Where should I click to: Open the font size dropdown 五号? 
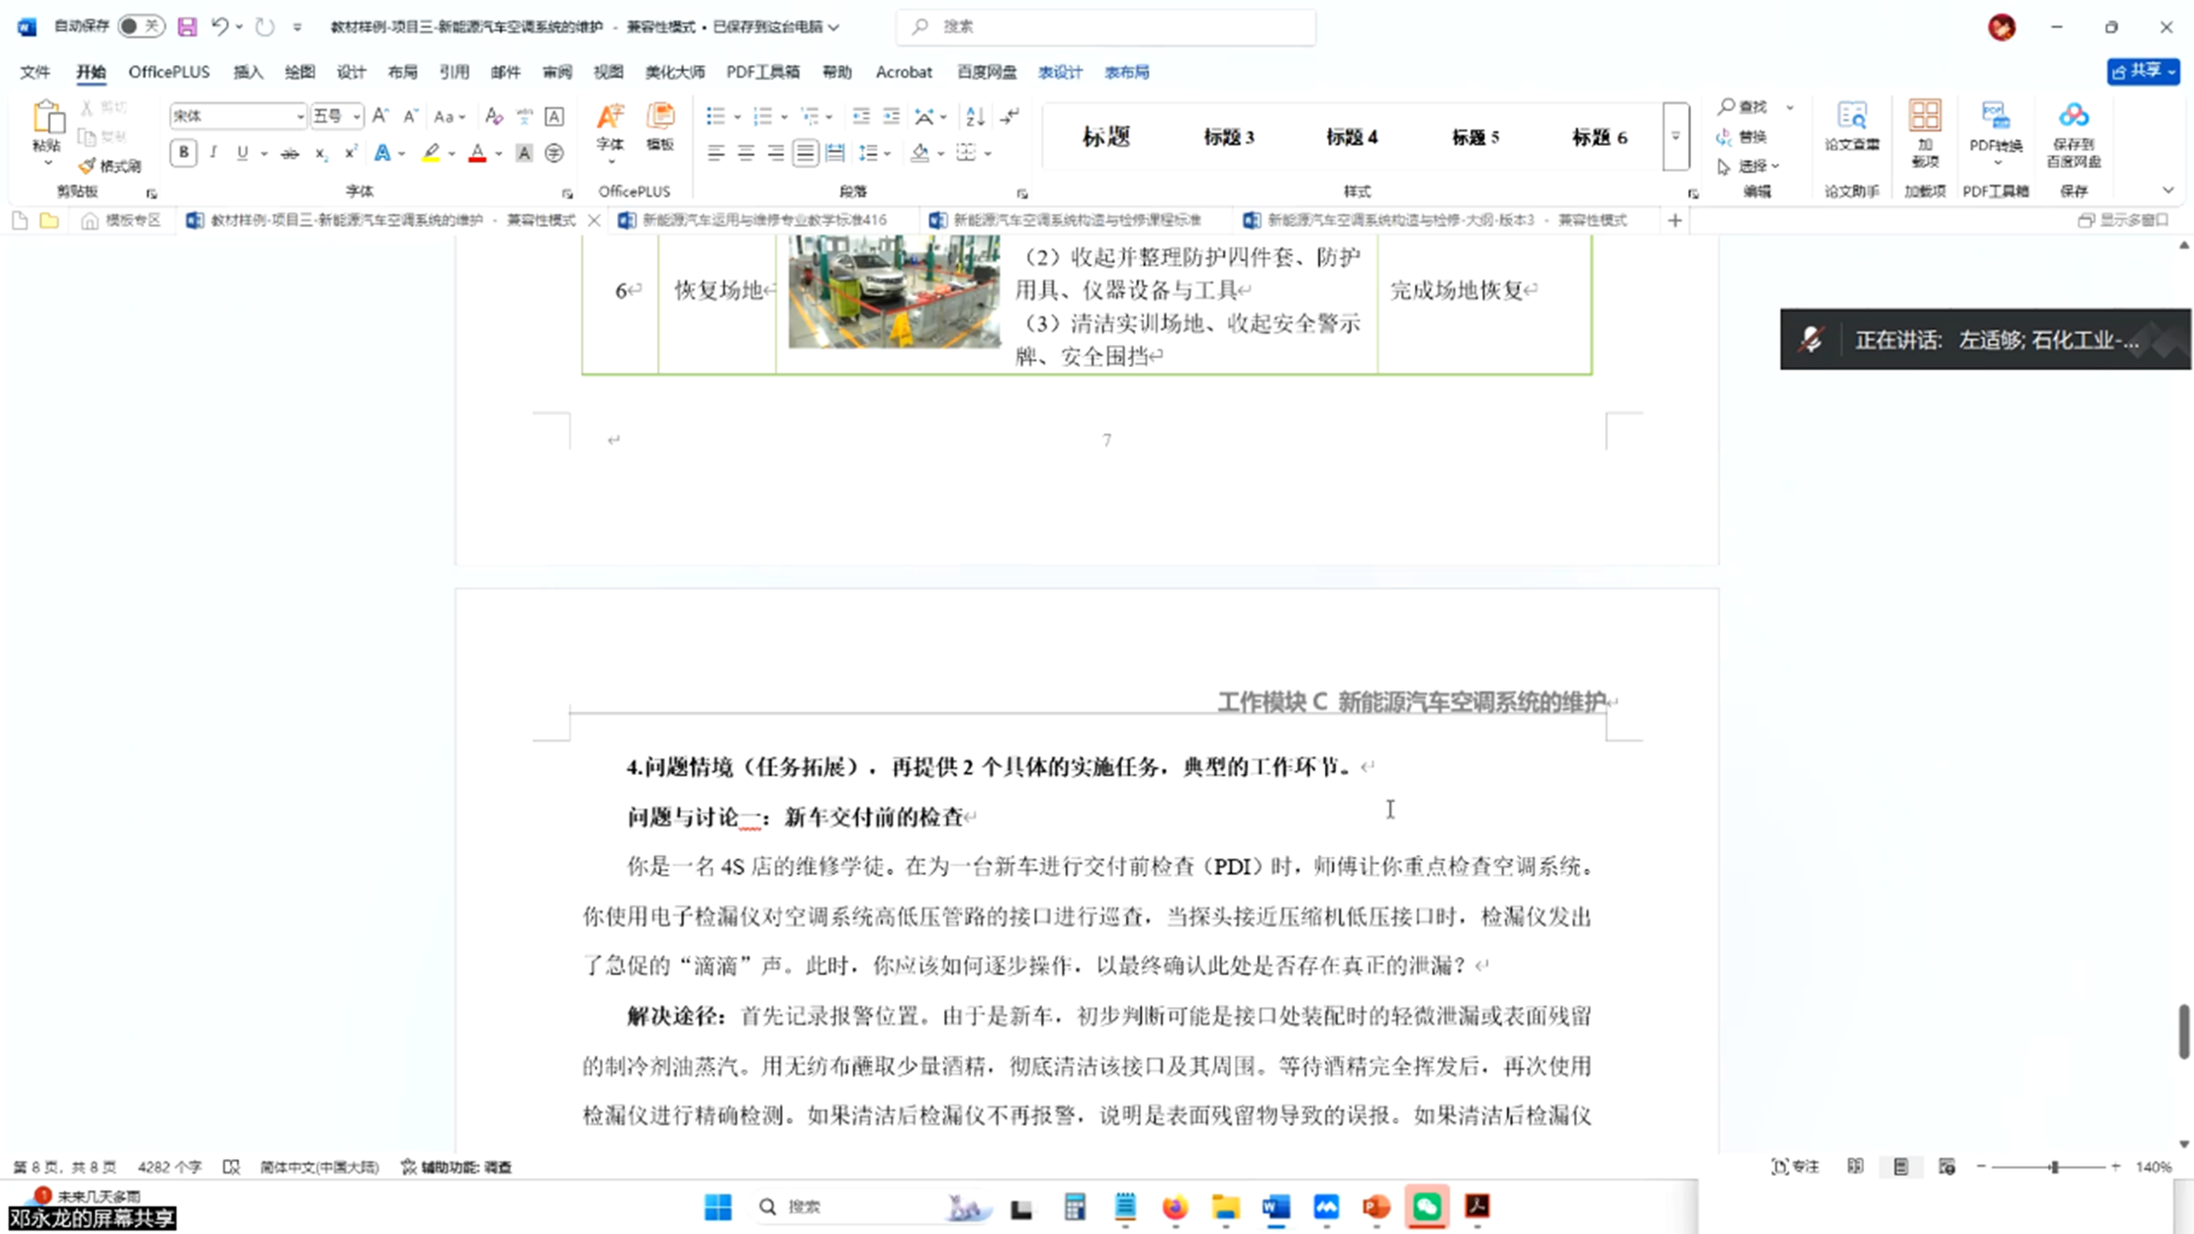(356, 116)
